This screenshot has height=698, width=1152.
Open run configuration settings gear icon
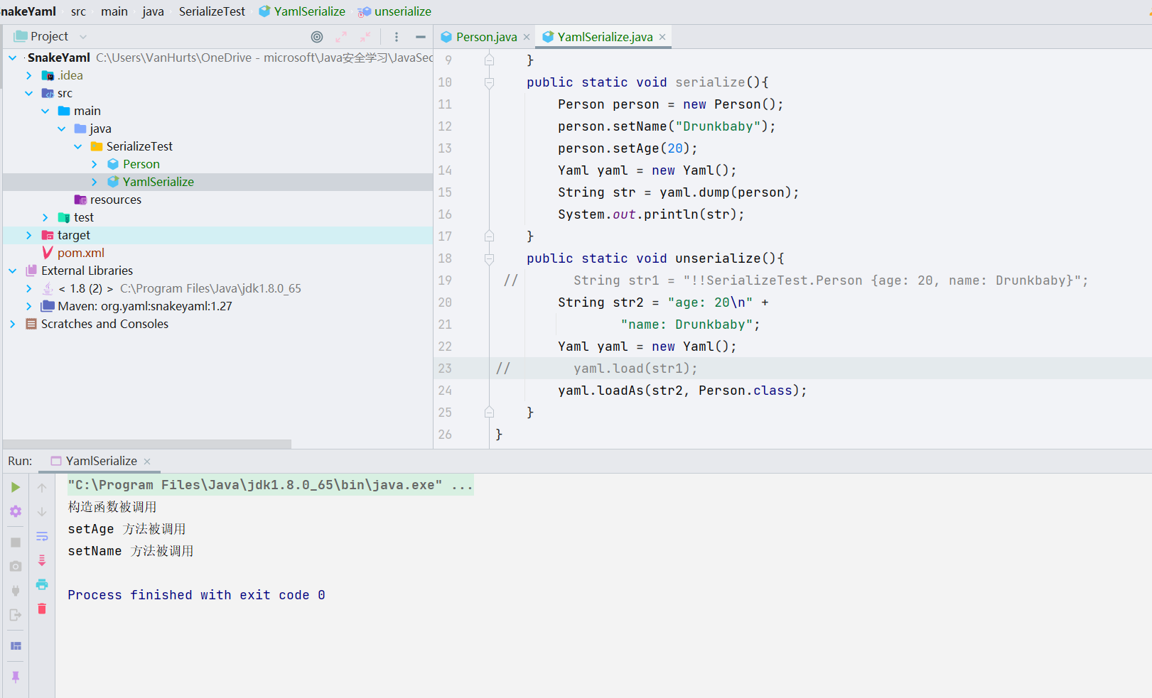coord(16,511)
